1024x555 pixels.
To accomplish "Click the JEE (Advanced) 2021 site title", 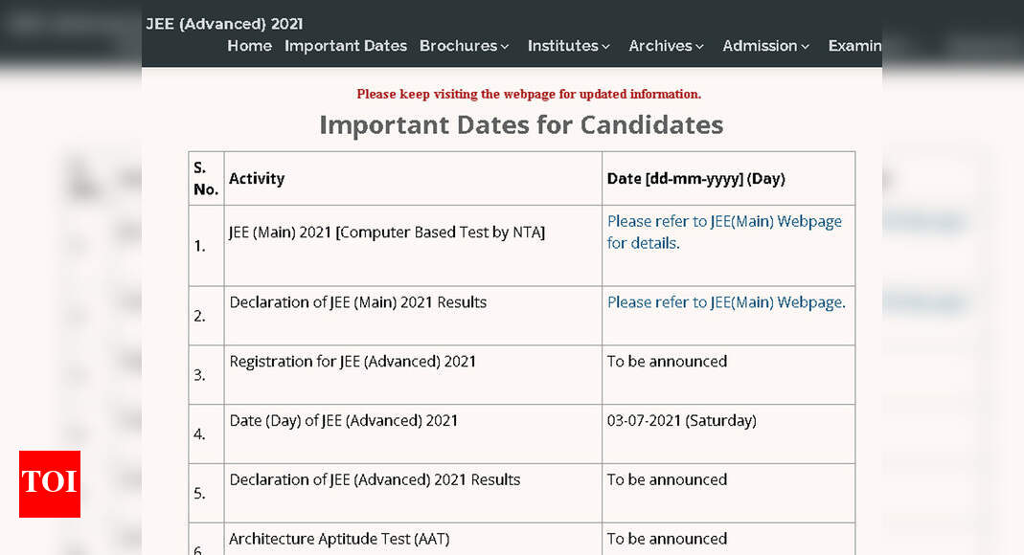I will (x=224, y=23).
